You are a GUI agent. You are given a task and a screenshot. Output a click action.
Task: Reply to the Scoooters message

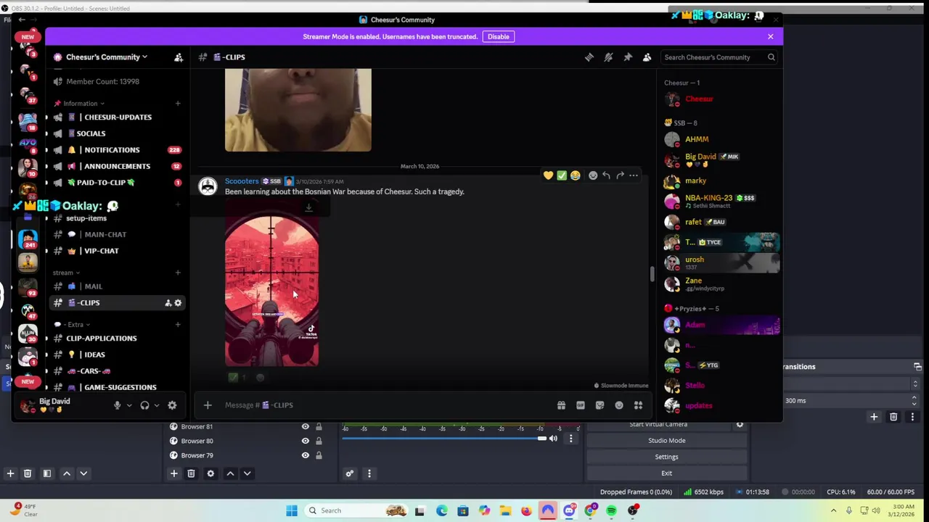pos(606,175)
